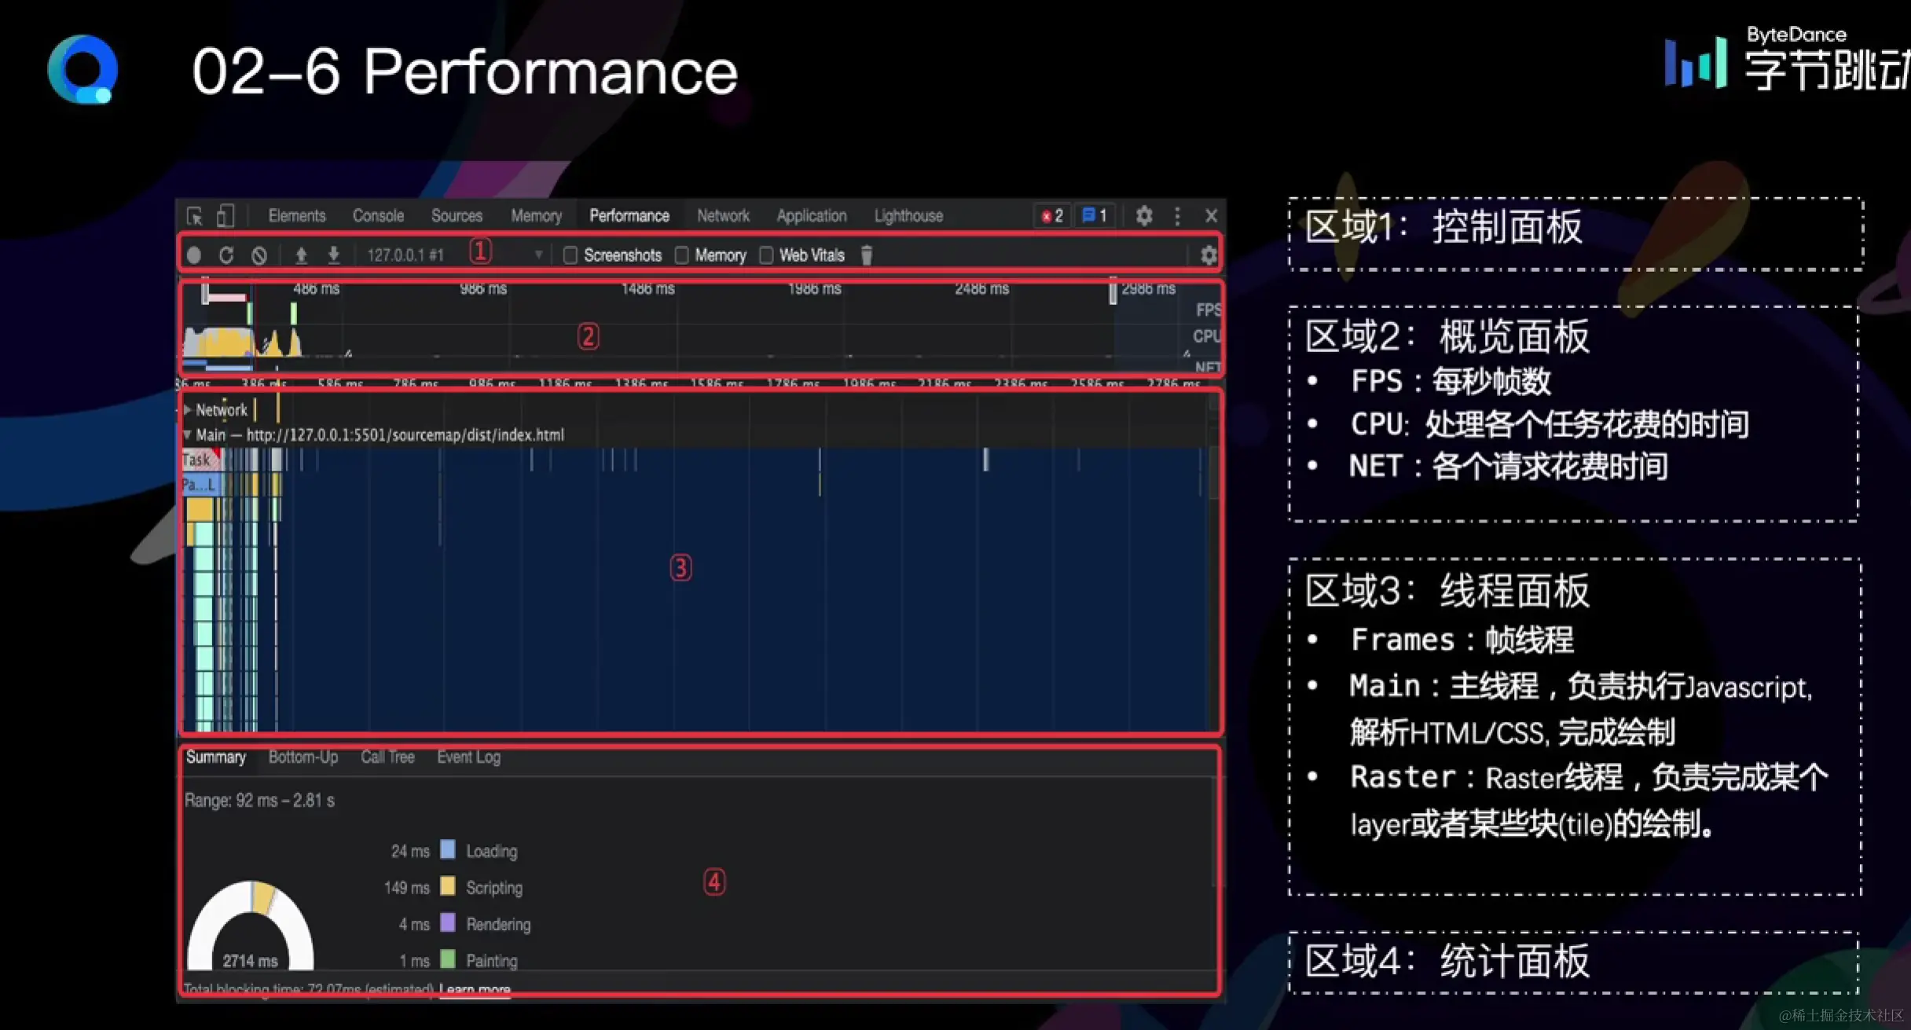Expand the Network track
This screenshot has width=1911, height=1030.
coord(188,409)
